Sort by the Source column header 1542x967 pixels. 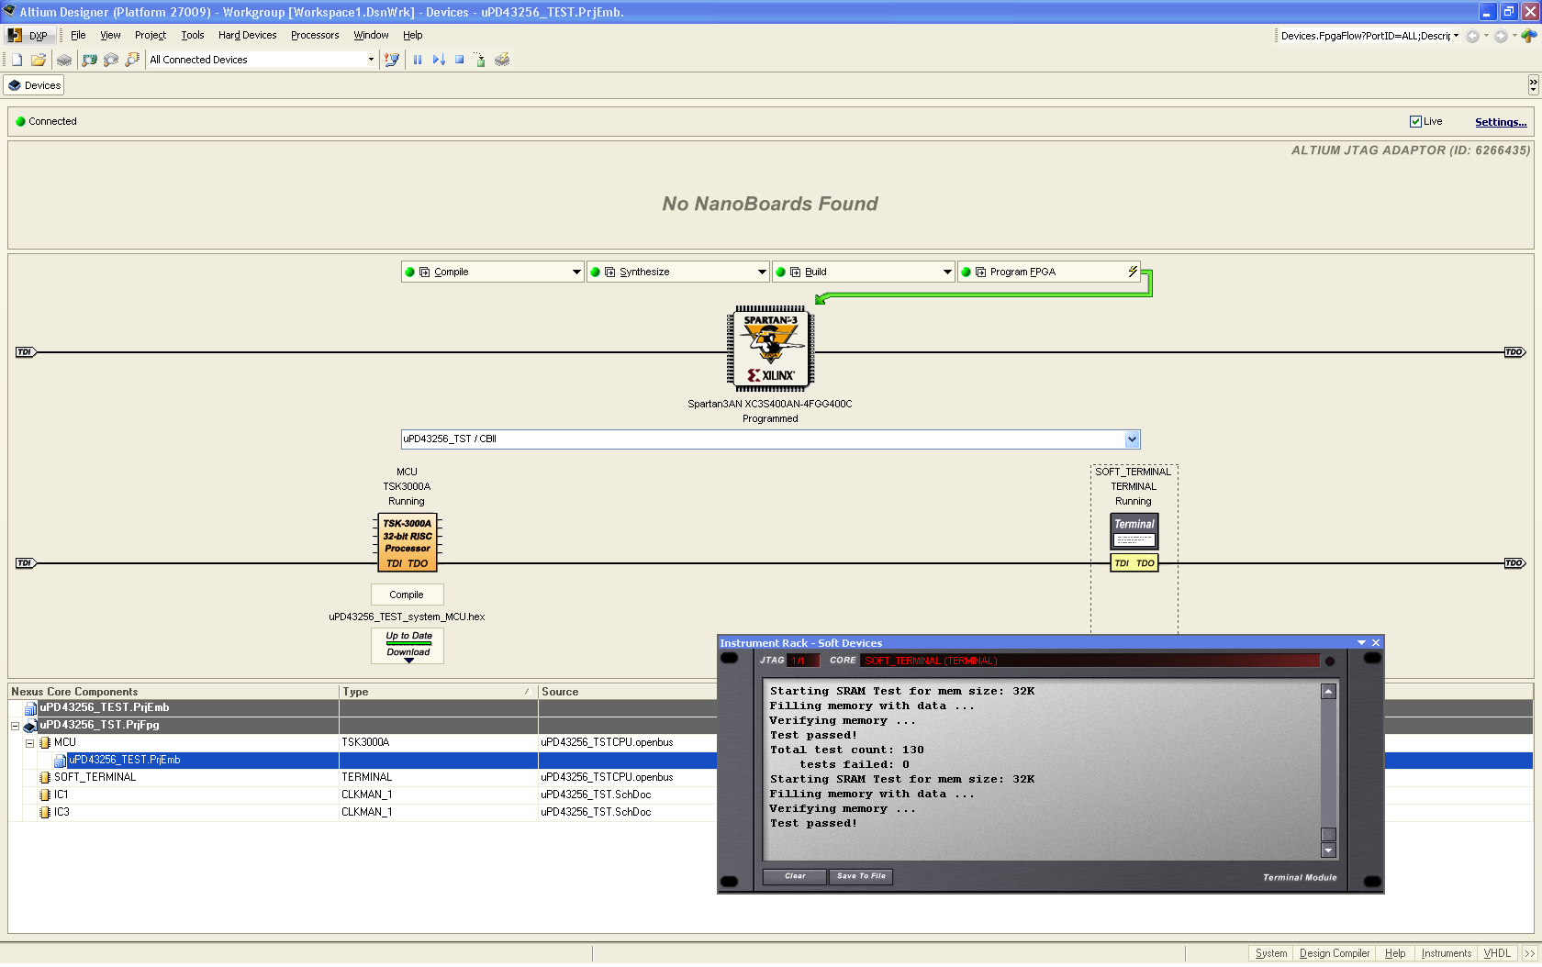(x=627, y=692)
